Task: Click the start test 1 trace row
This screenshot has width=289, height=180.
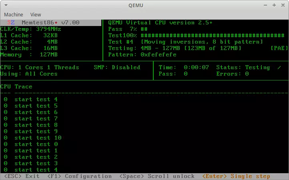Action: point(30,151)
